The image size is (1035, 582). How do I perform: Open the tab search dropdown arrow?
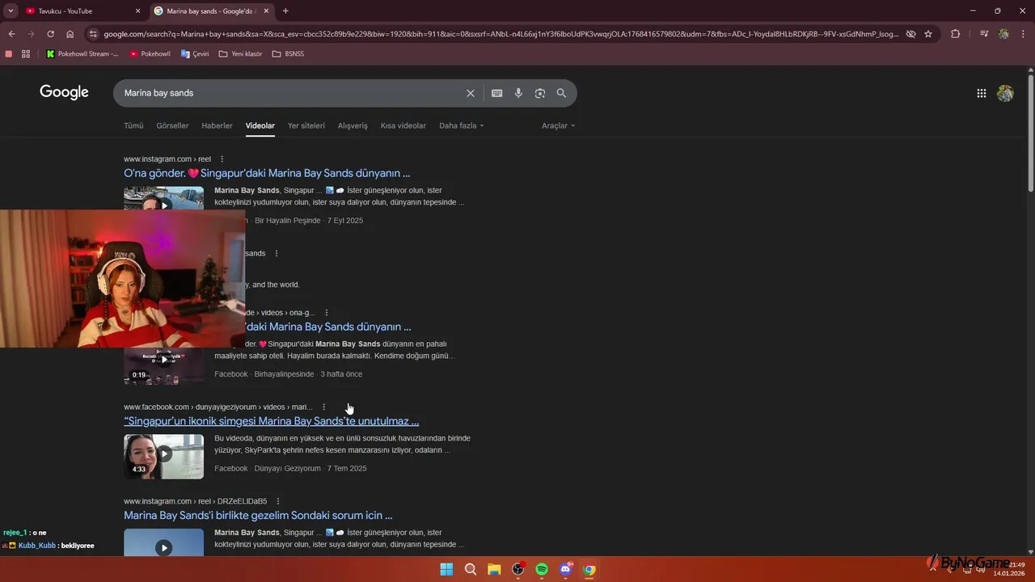(x=11, y=11)
